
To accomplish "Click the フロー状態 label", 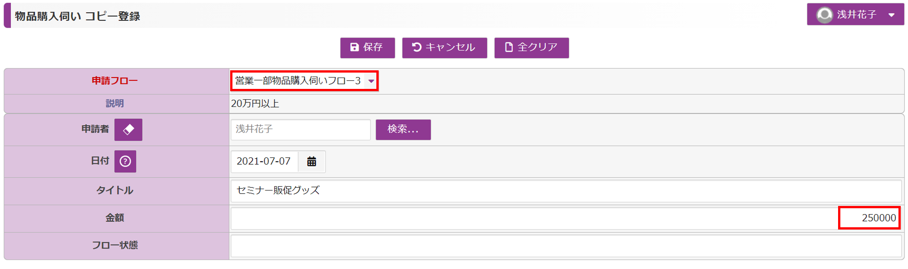I will [x=115, y=245].
